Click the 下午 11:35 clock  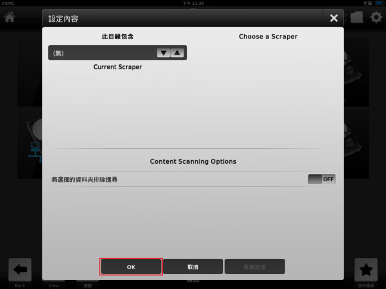pos(193,3)
